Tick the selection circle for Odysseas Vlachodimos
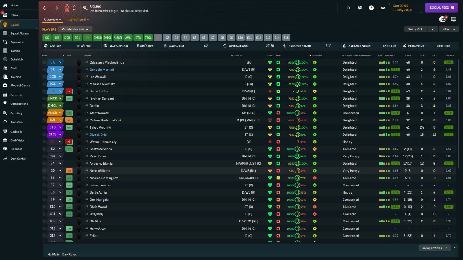Image resolution: width=463 pixels, height=260 pixels. [x=44, y=62]
